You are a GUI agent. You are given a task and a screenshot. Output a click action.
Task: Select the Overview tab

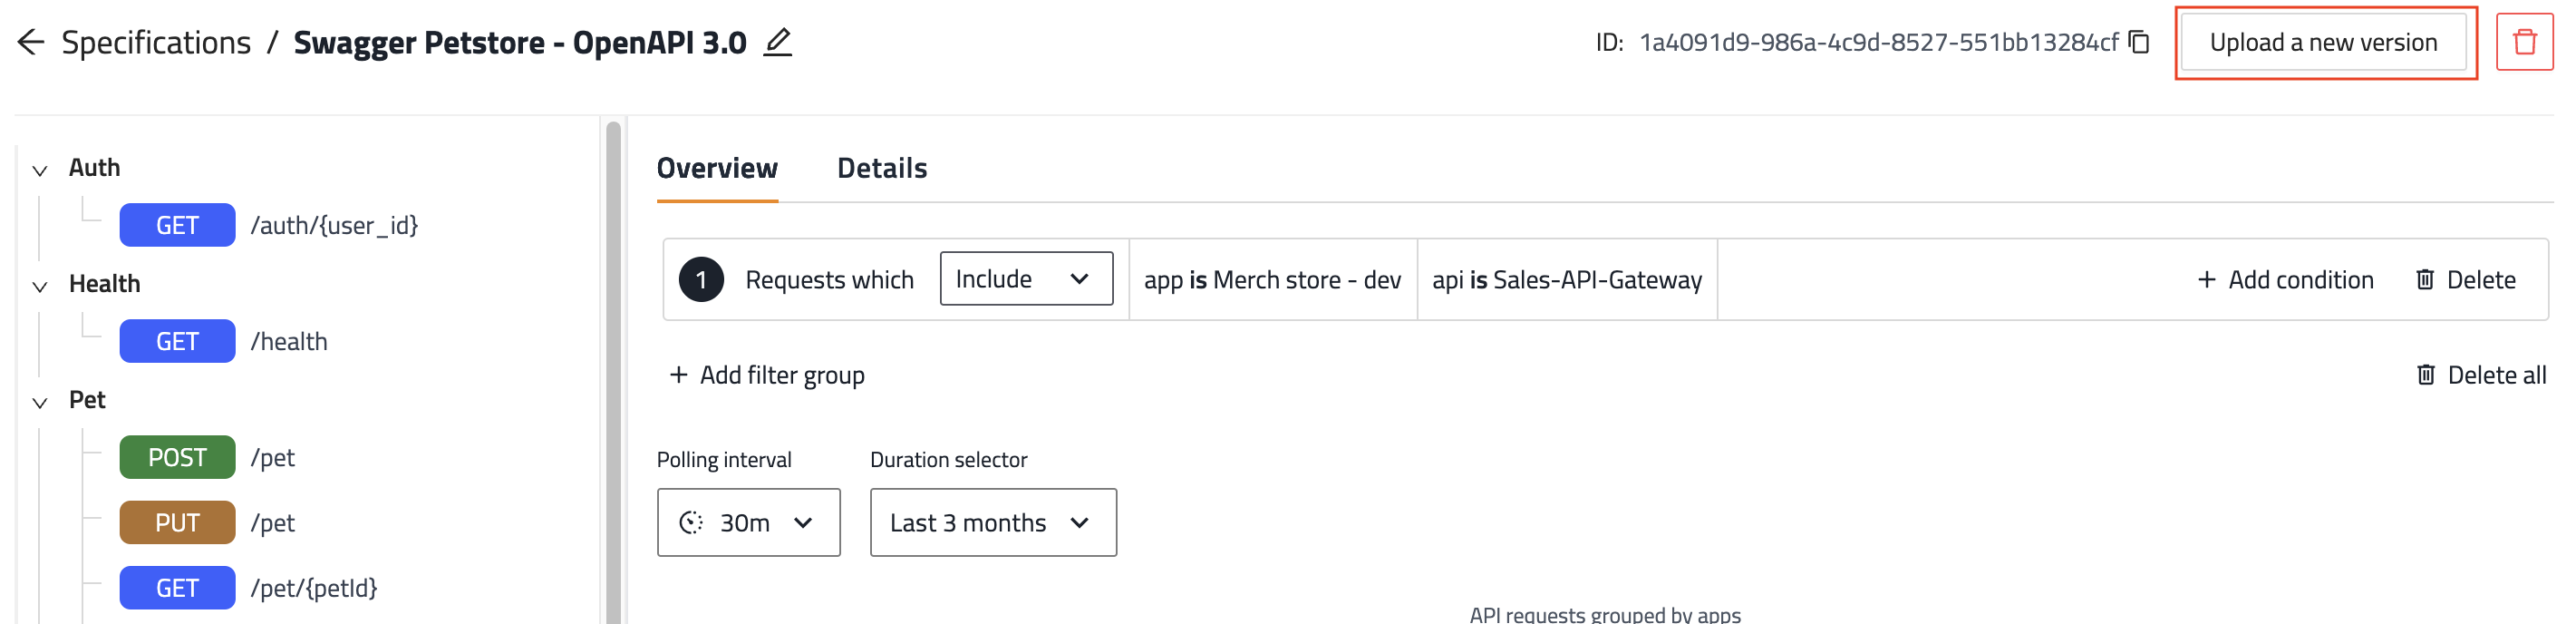[716, 168]
